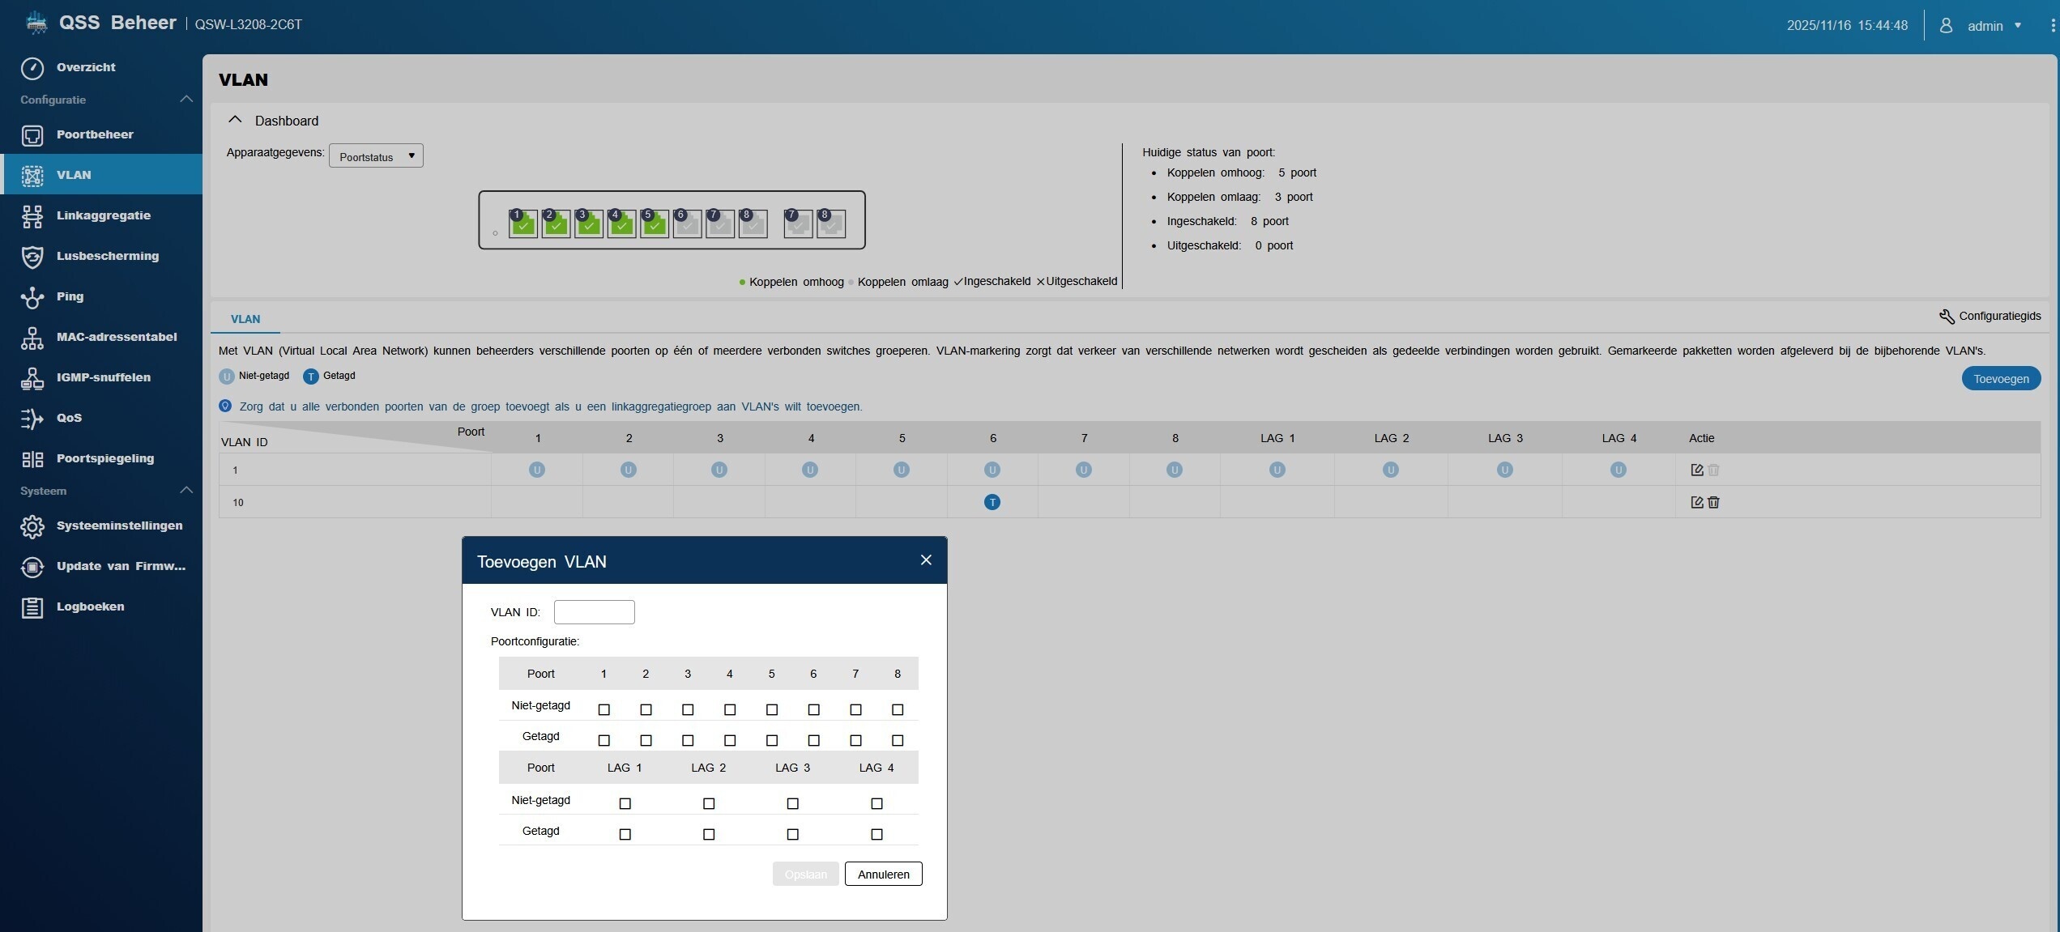Open the admin user menu
This screenshot has height=932, width=2060.
(x=1985, y=26)
